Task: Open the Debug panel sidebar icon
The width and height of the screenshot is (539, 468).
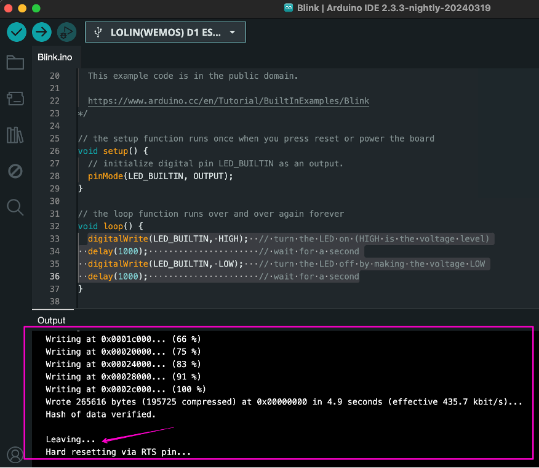Action: (x=15, y=171)
